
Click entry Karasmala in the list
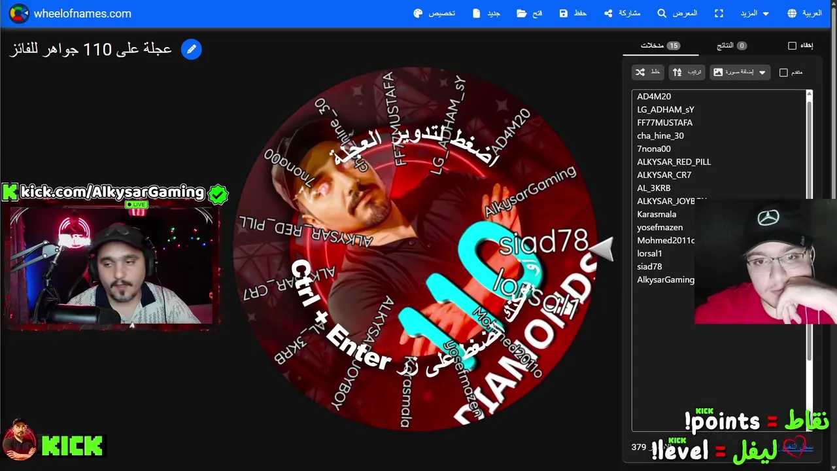(x=657, y=215)
